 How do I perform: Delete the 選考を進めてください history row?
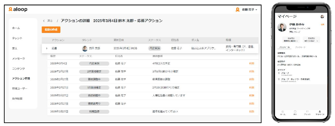[252, 112]
